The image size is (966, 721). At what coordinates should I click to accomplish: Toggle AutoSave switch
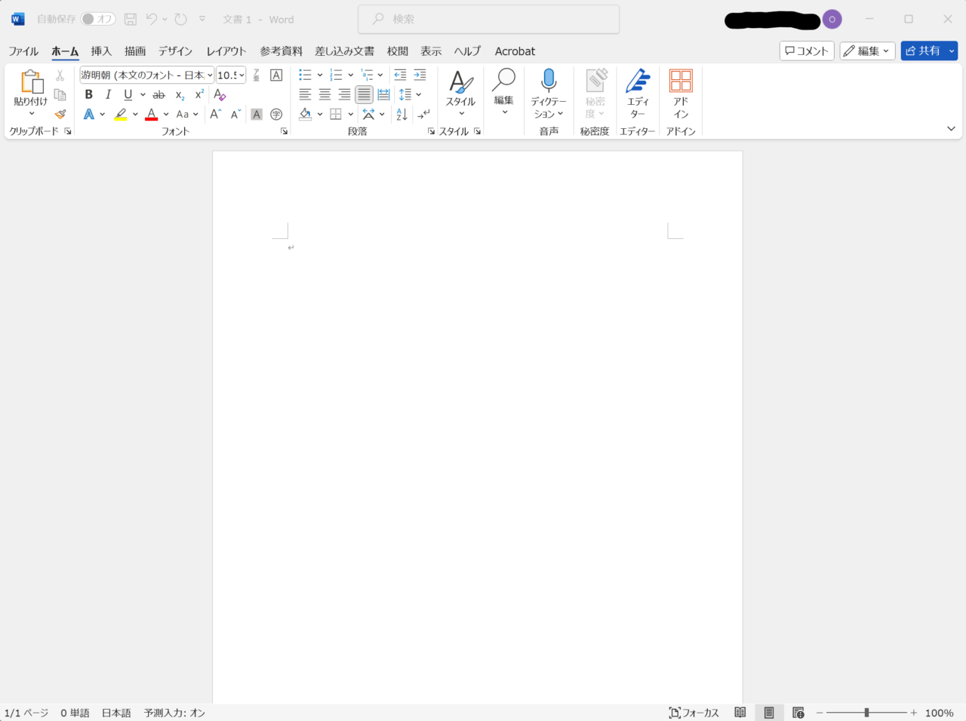coord(98,19)
